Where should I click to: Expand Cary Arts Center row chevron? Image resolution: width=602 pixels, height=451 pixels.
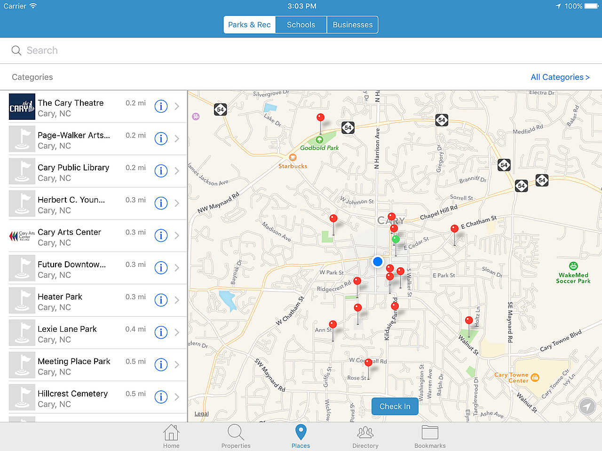pos(177,236)
